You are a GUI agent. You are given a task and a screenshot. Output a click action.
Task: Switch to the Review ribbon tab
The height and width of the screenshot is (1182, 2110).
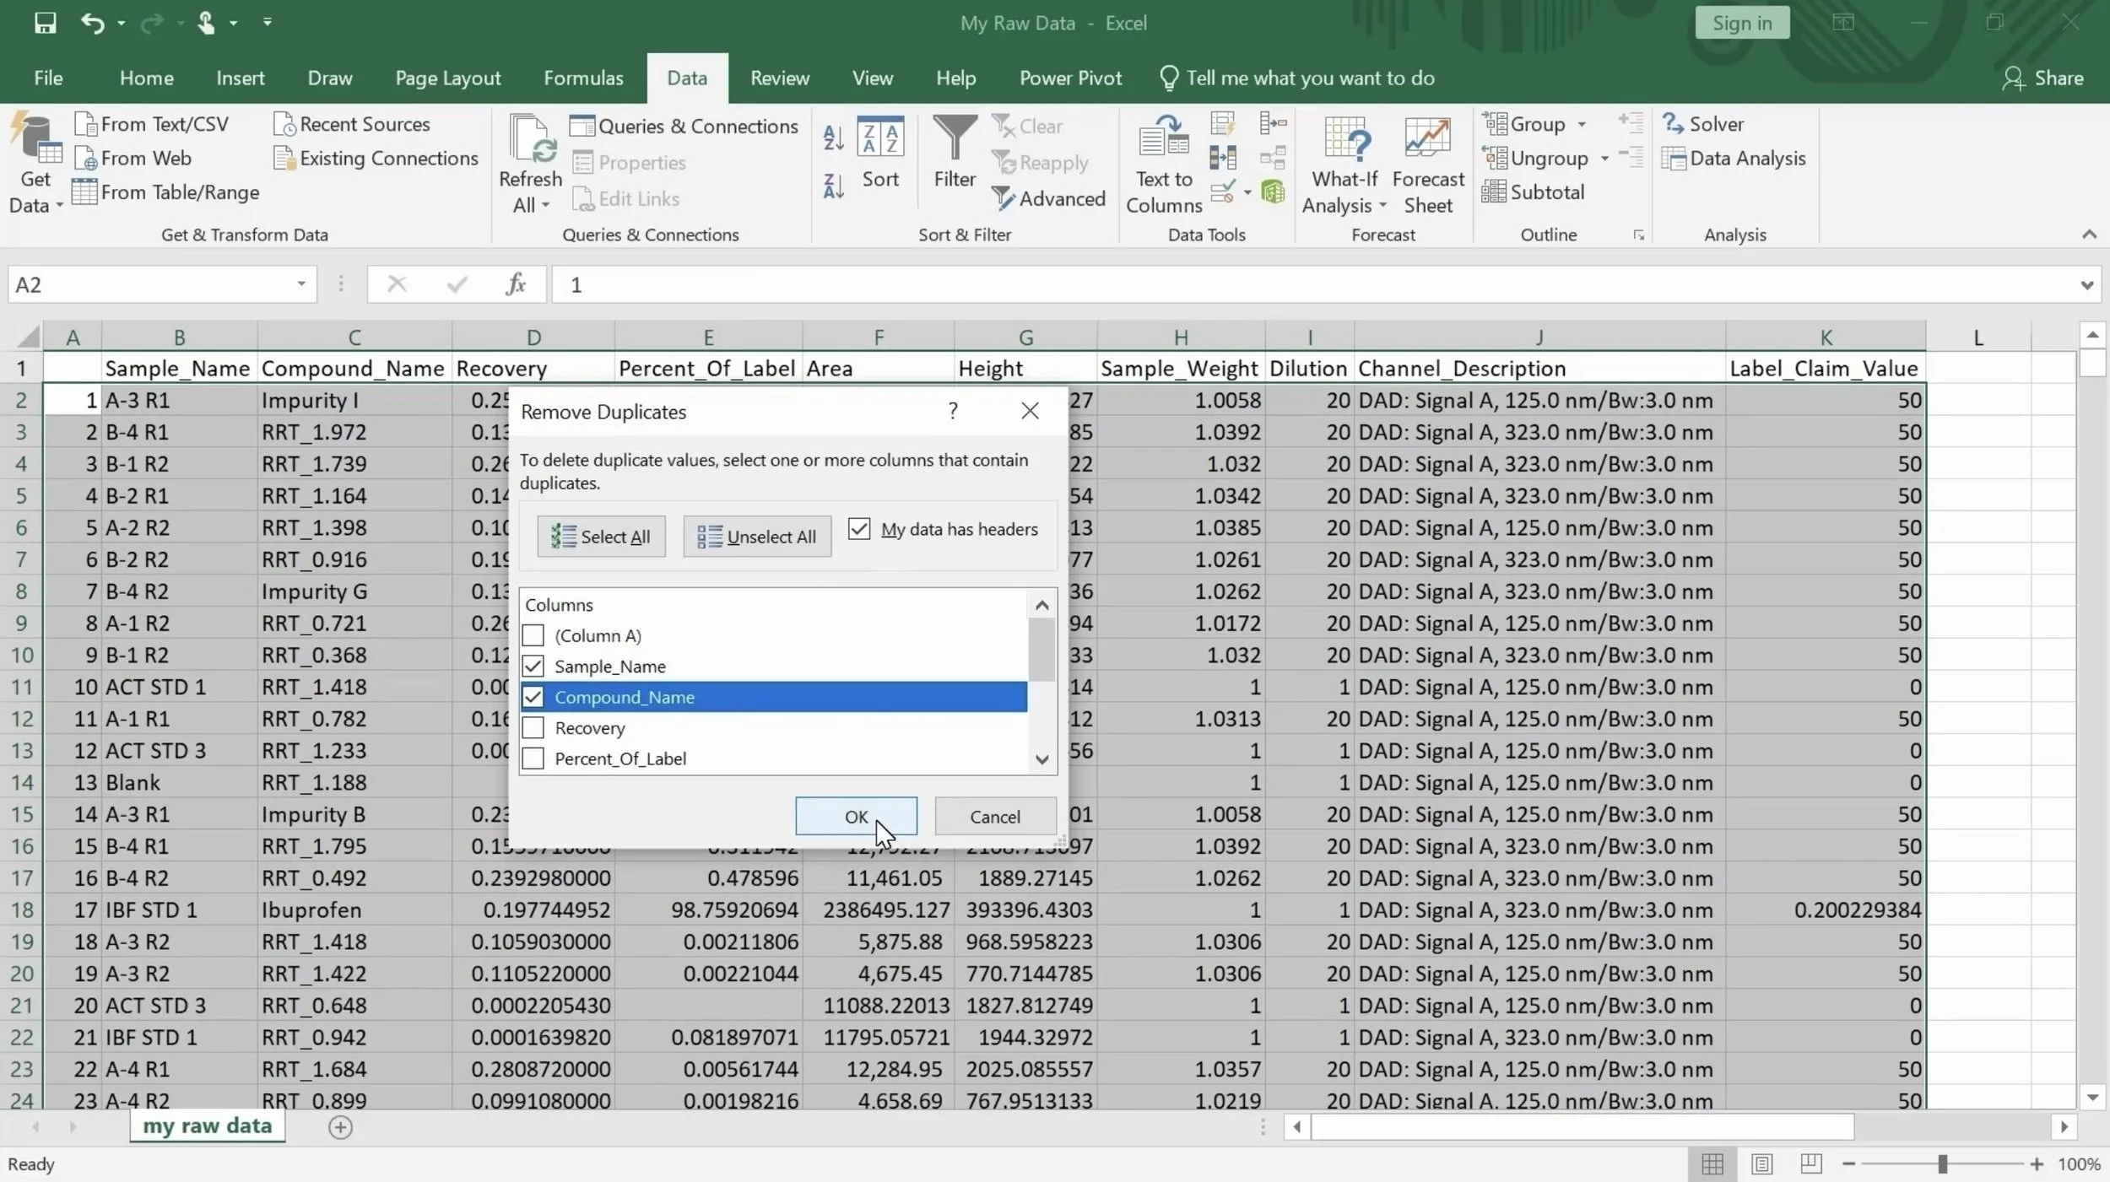[x=778, y=77]
